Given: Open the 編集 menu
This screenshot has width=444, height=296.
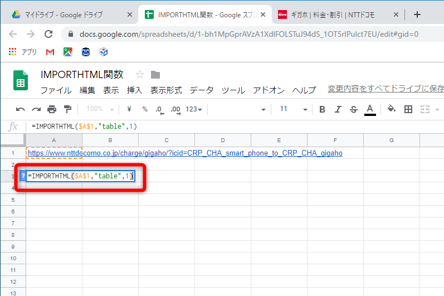Looking at the screenshot, I should [x=87, y=90].
